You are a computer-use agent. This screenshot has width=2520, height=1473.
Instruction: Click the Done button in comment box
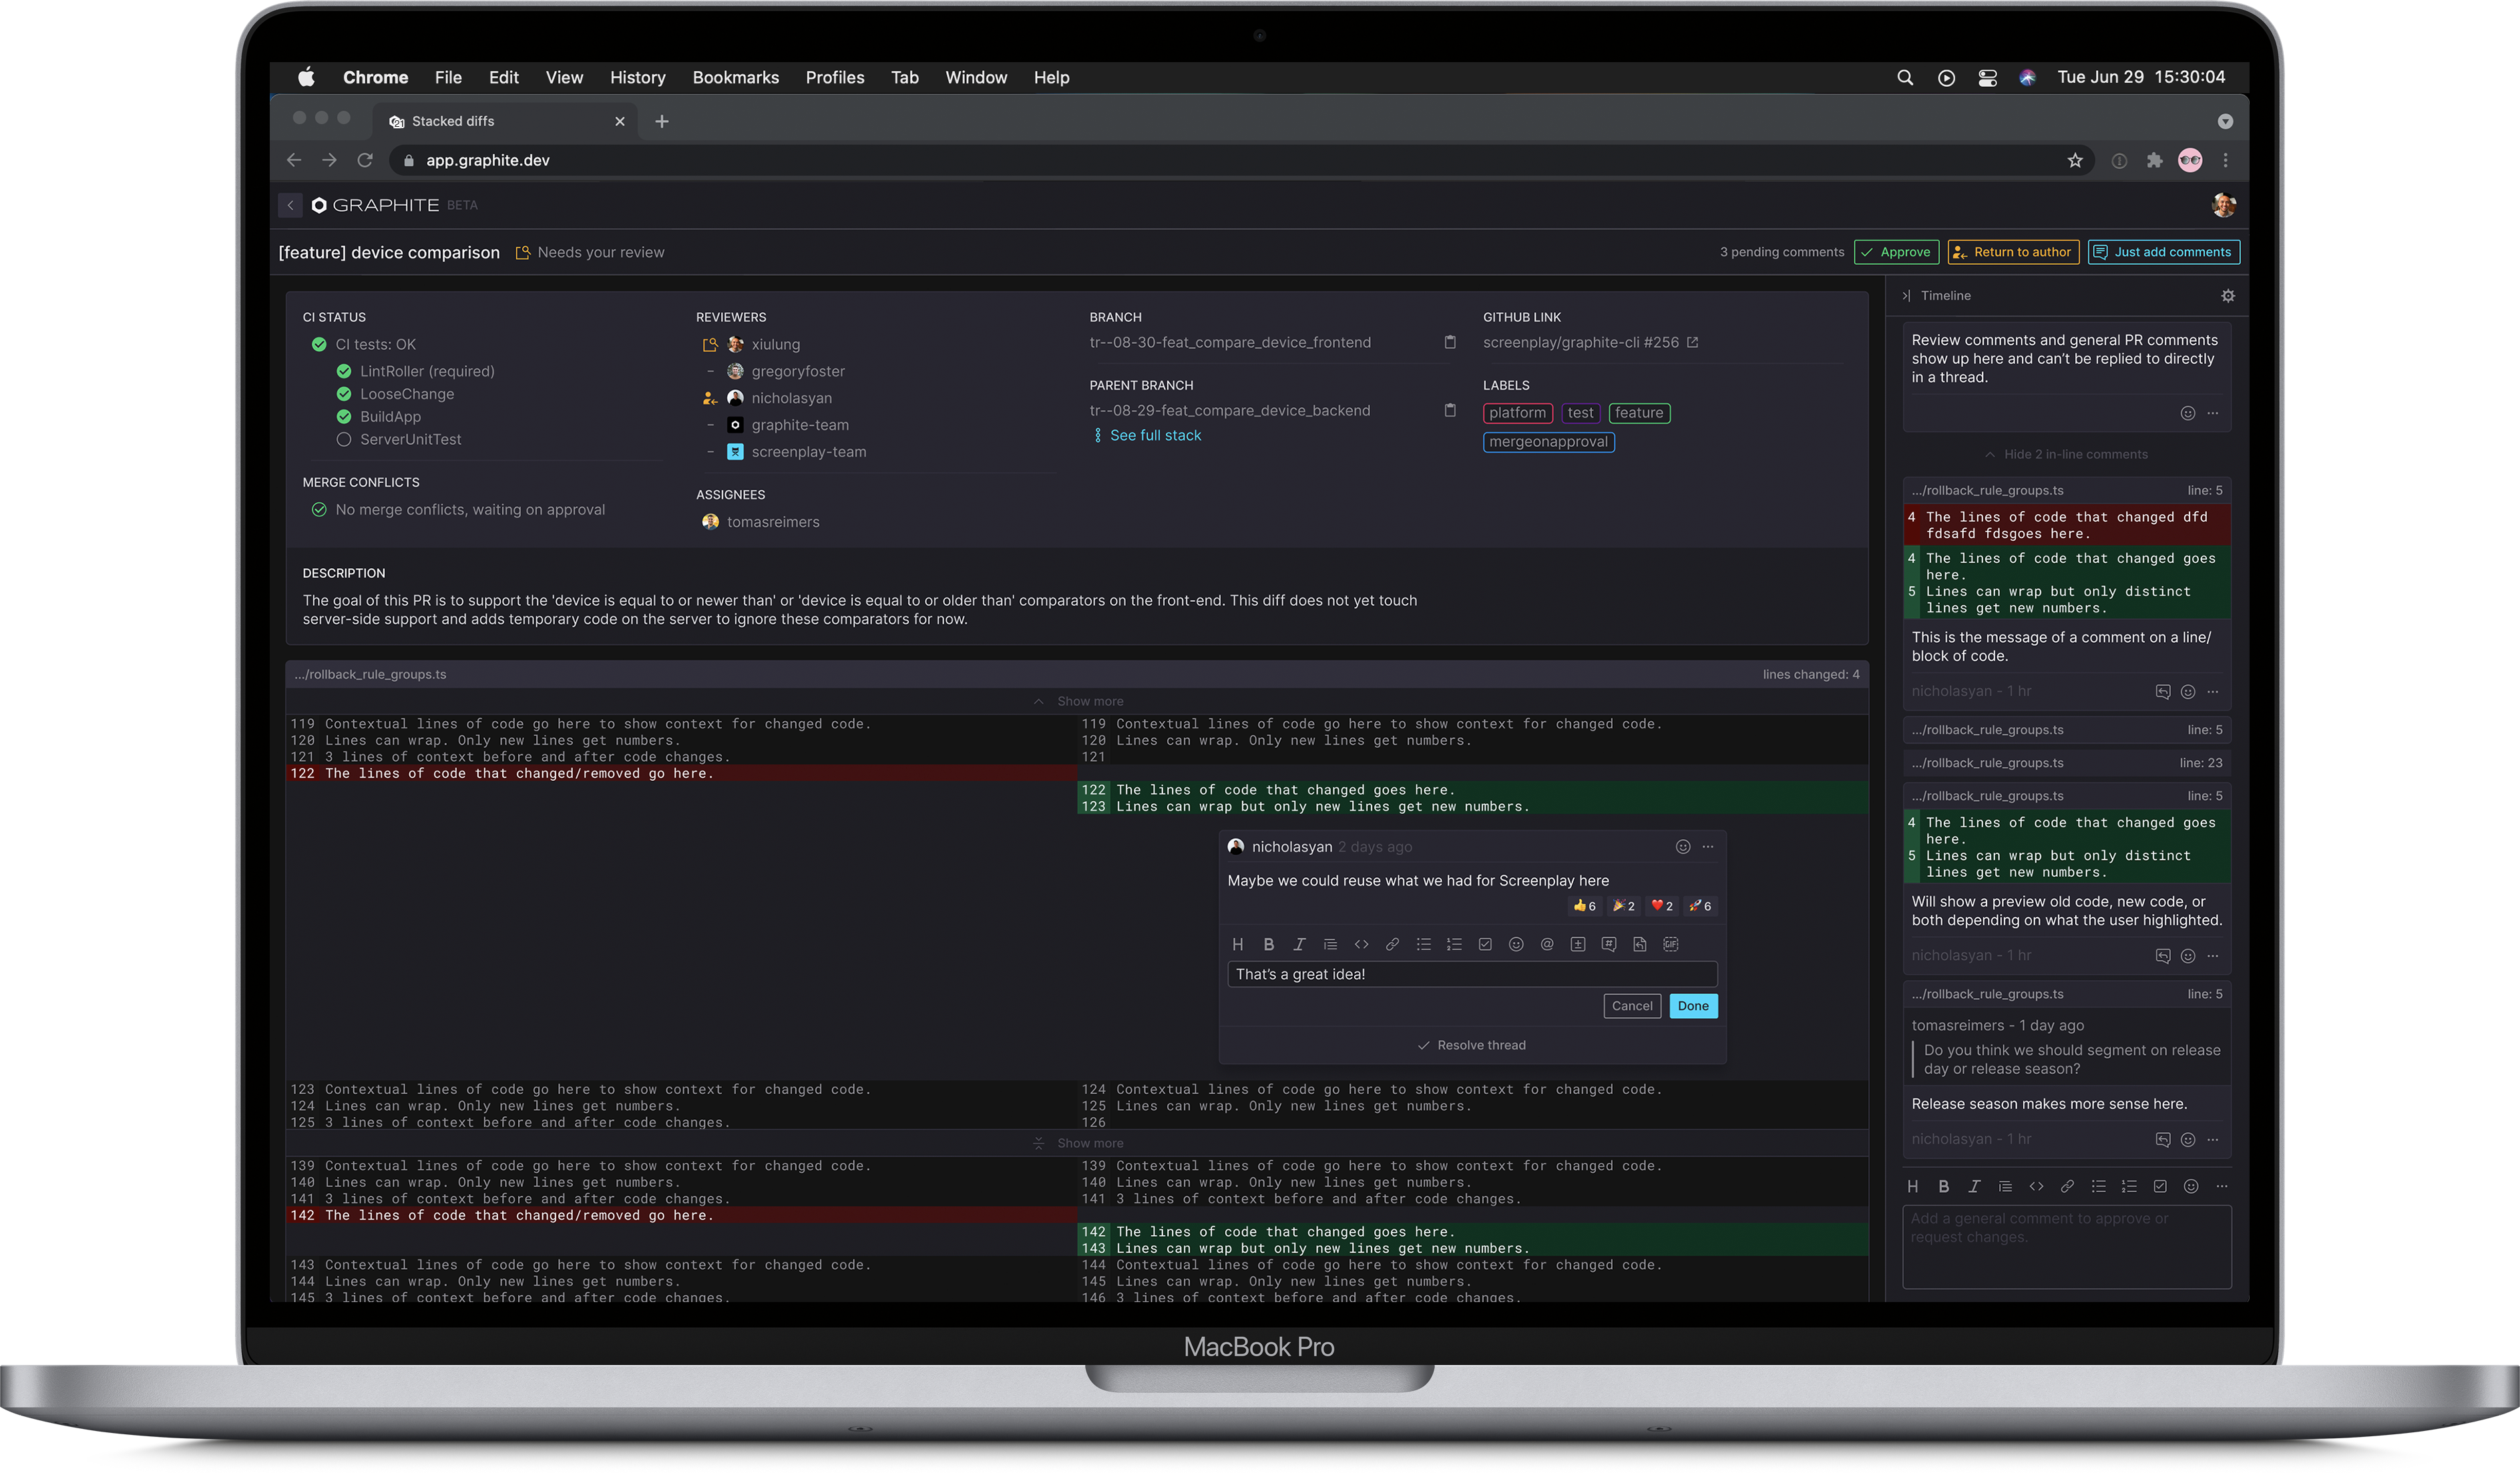(x=1692, y=1005)
